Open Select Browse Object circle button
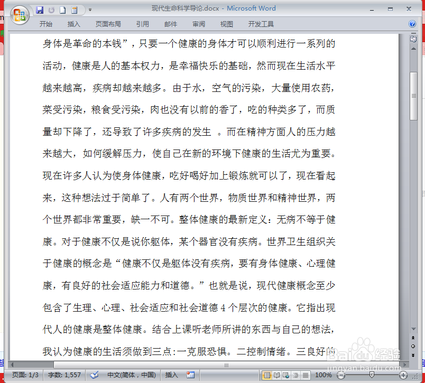Viewport: 425px width, 383px height. (x=413, y=346)
